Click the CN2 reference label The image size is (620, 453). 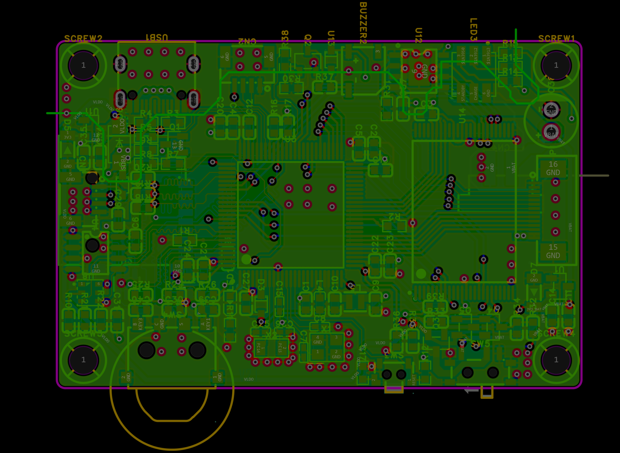pos(247,41)
